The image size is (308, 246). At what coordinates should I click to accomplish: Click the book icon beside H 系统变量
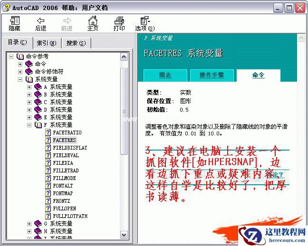[x=38, y=231]
